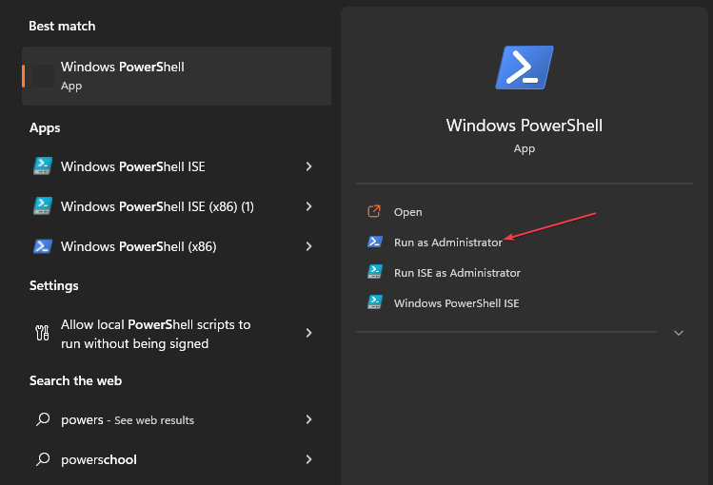Image resolution: width=713 pixels, height=485 pixels.
Task: Choose Run ISE as Administrator
Action: (x=457, y=273)
